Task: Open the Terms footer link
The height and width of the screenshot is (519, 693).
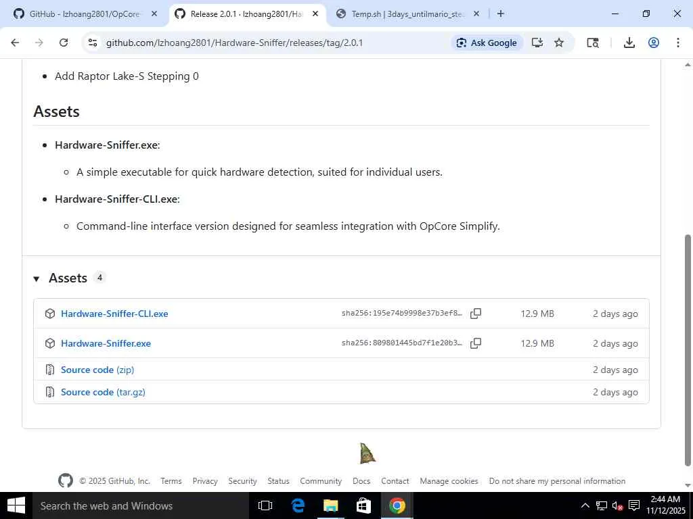Action: (x=171, y=481)
